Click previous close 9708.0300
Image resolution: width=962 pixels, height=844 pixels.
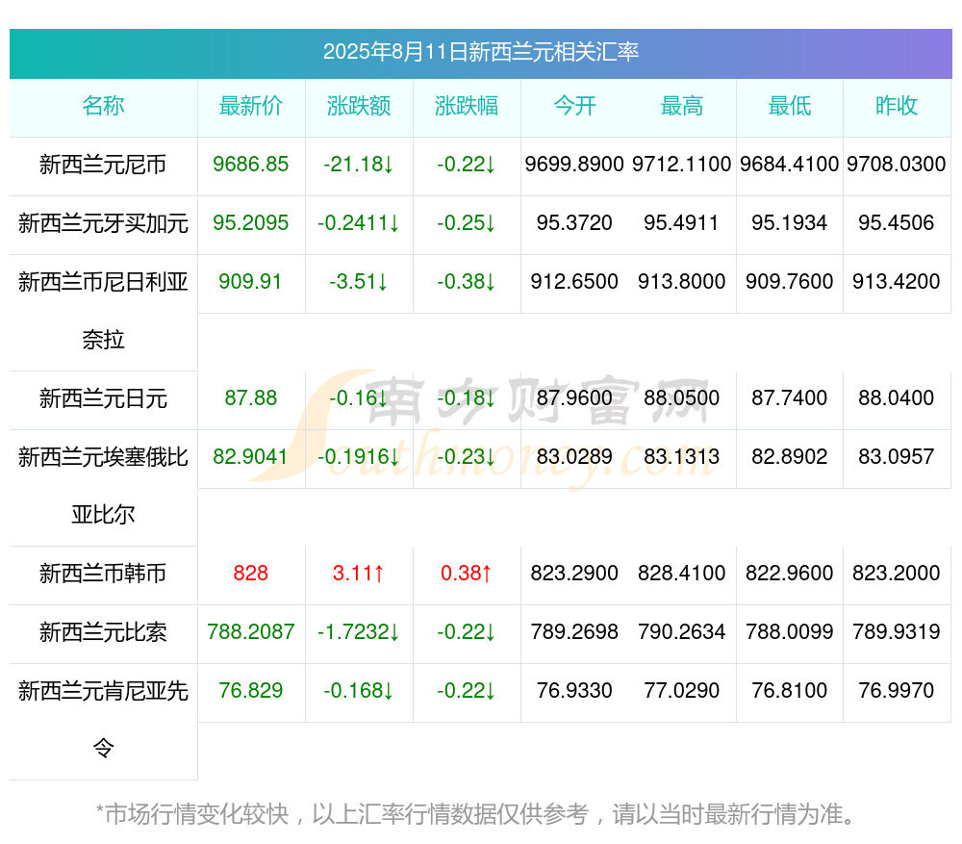coord(897,164)
